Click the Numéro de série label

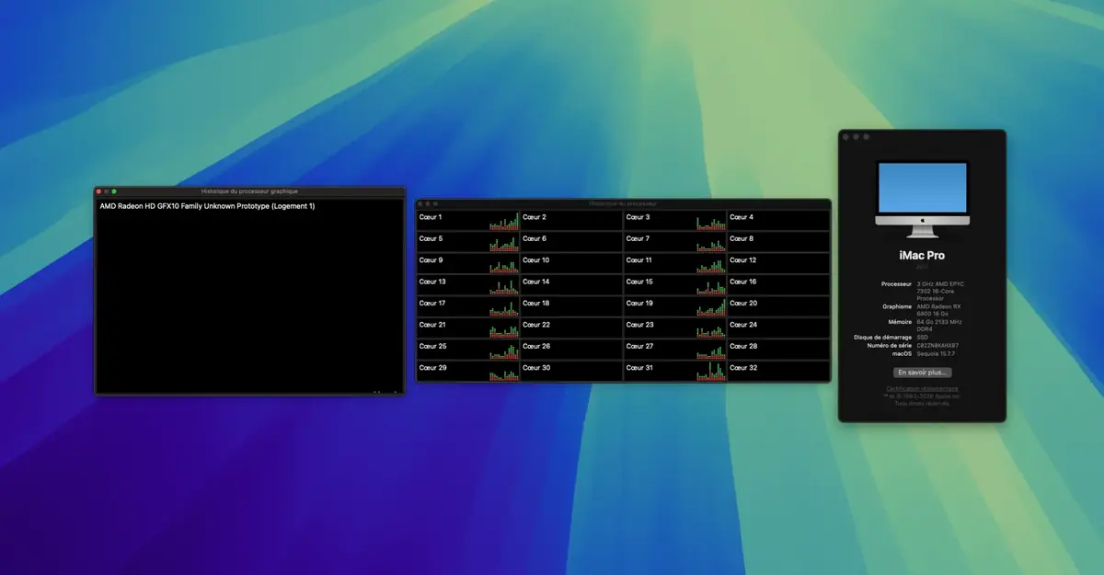tap(889, 345)
